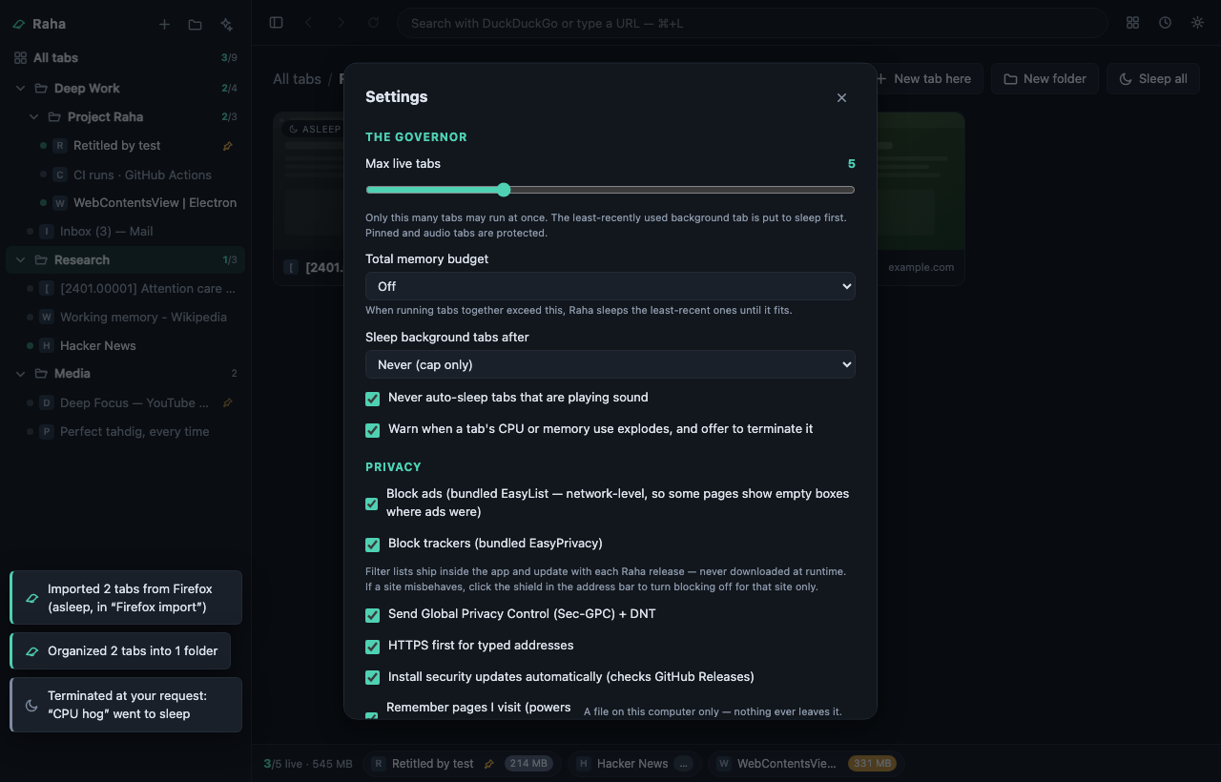Toggle the sidebar panel icon in the toolbar

(x=276, y=23)
